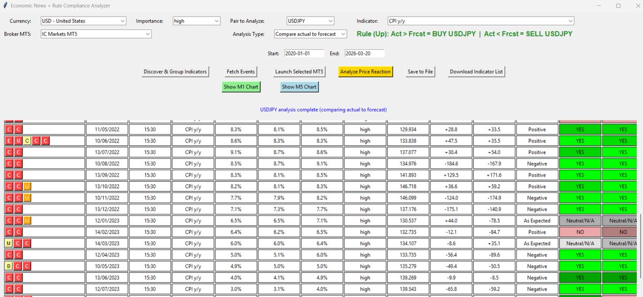Click the 11/05/2022 date cell
The height and width of the screenshot is (297, 643).
107,130
